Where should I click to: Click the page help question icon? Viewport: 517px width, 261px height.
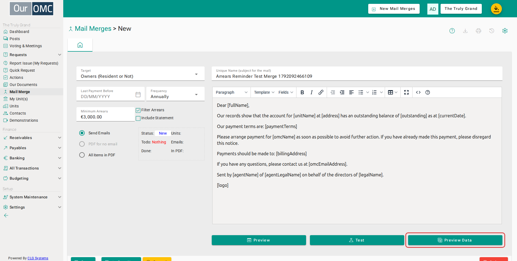452,31
